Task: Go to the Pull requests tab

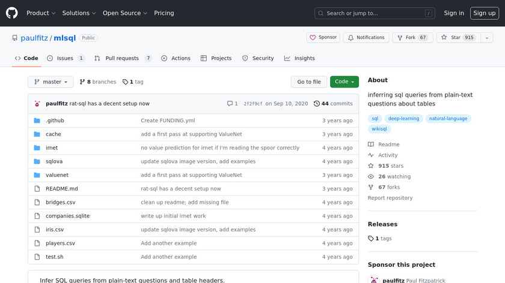Action: click(x=122, y=58)
